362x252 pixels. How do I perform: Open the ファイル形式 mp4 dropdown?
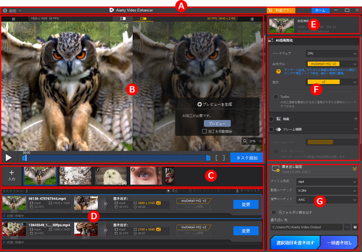click(327, 182)
